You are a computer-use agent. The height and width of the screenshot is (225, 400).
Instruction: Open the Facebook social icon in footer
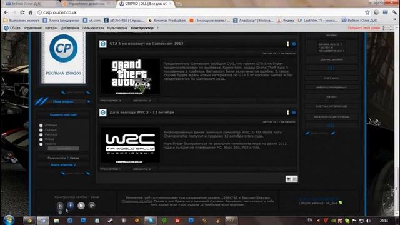point(71,206)
